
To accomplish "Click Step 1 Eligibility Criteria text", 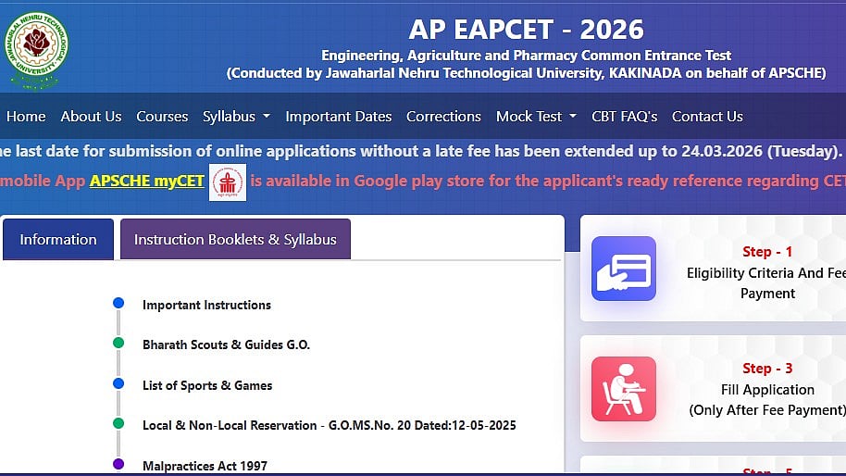I will coord(766,273).
